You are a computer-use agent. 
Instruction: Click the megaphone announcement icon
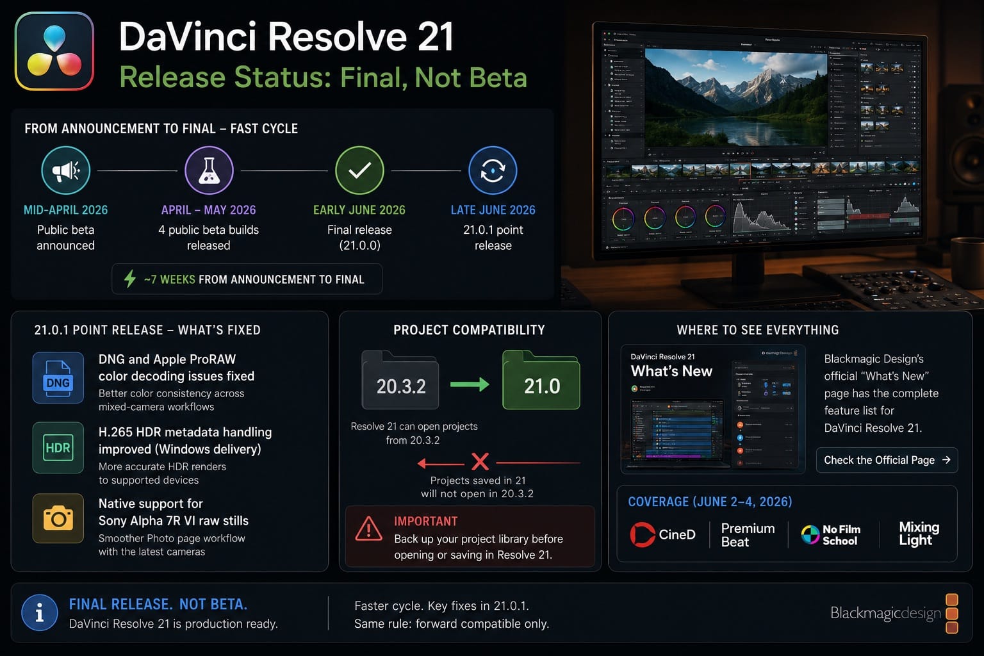(65, 170)
